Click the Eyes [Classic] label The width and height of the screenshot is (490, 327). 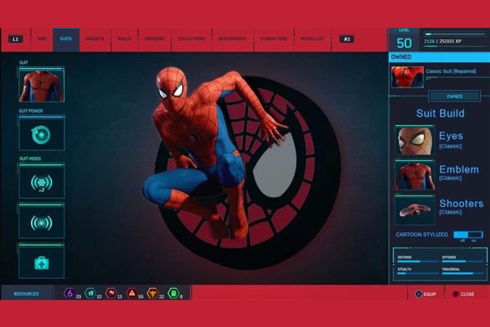pos(451,140)
